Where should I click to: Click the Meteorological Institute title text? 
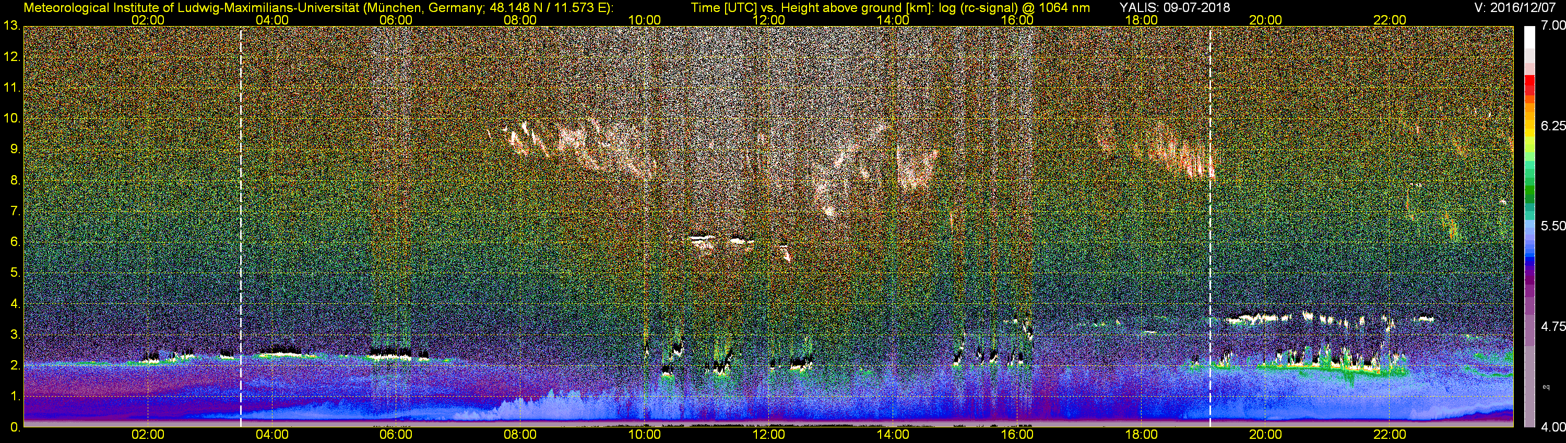click(318, 8)
